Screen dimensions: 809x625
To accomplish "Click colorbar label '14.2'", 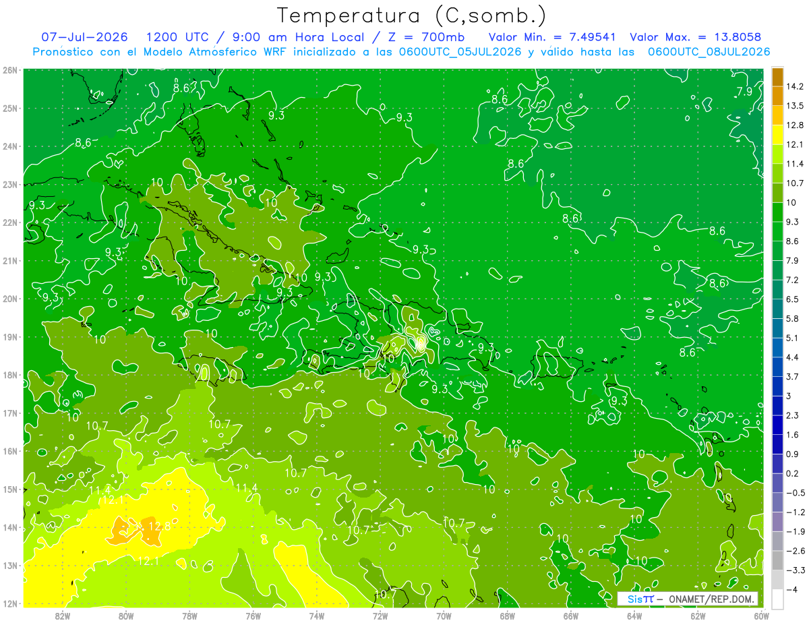I will pyautogui.click(x=796, y=86).
